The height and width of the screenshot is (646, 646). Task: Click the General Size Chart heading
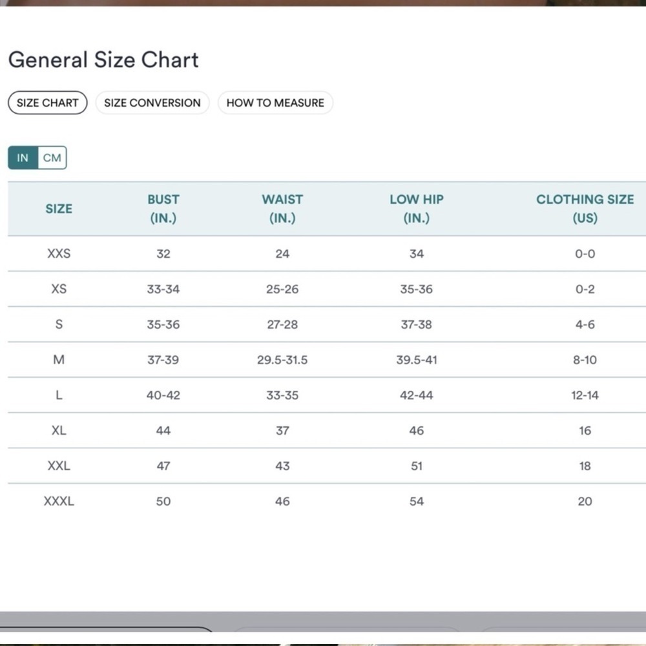tap(103, 59)
